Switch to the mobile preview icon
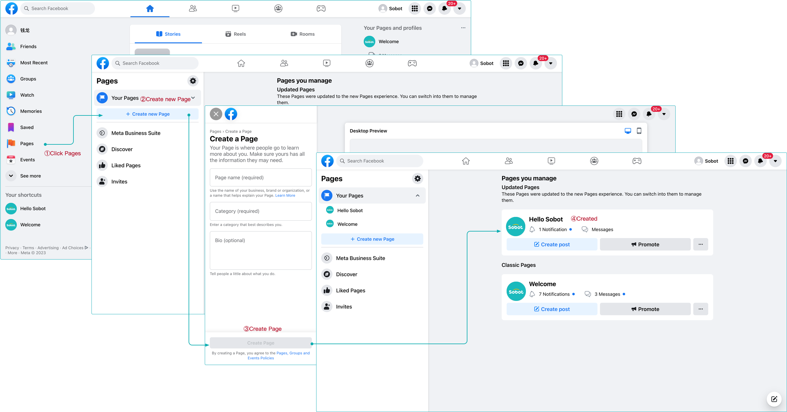 point(639,131)
